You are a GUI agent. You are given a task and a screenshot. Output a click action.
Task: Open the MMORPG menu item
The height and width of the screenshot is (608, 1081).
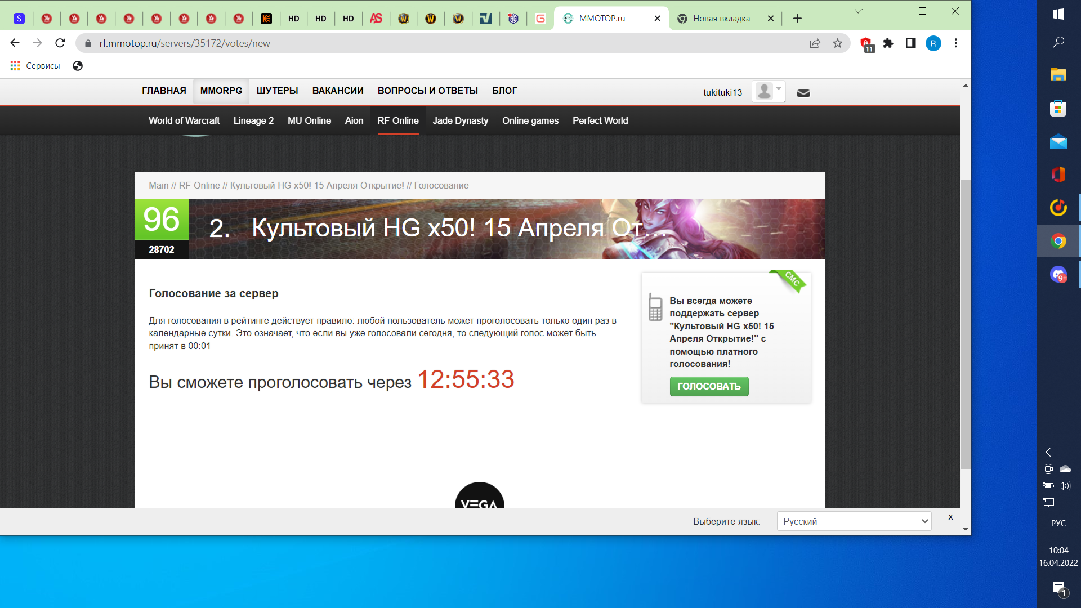[x=221, y=91]
